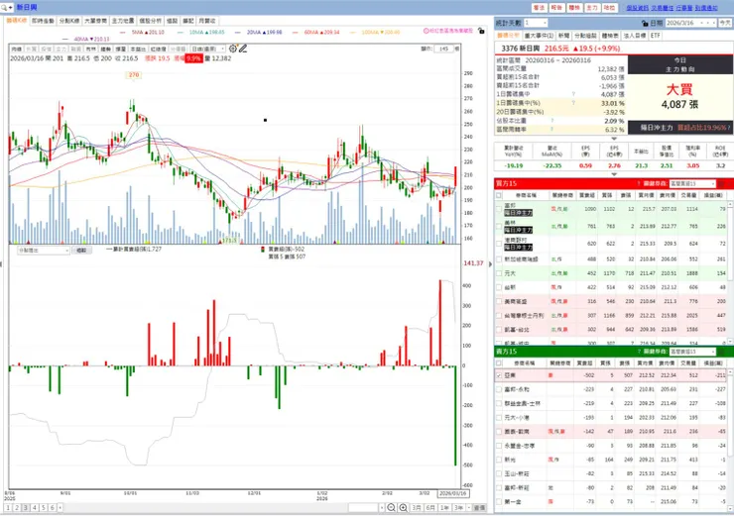Open the 行事曆 link
This screenshot has width=734, height=516.
[x=684, y=8]
